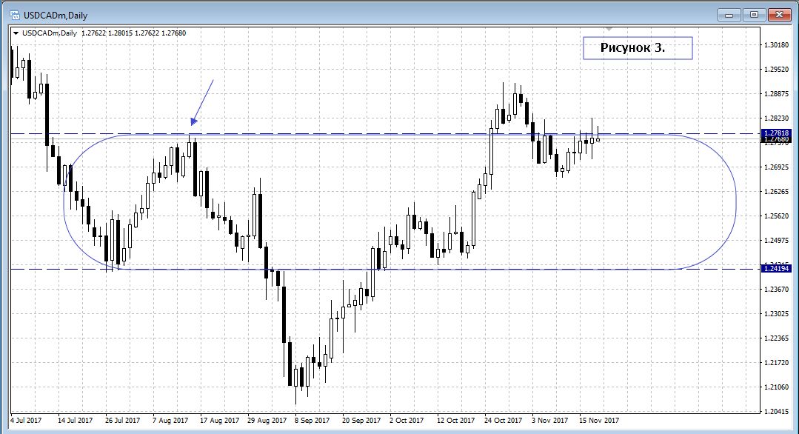Expand the triangle beside USDCADm,Daily chart header

click(x=16, y=33)
